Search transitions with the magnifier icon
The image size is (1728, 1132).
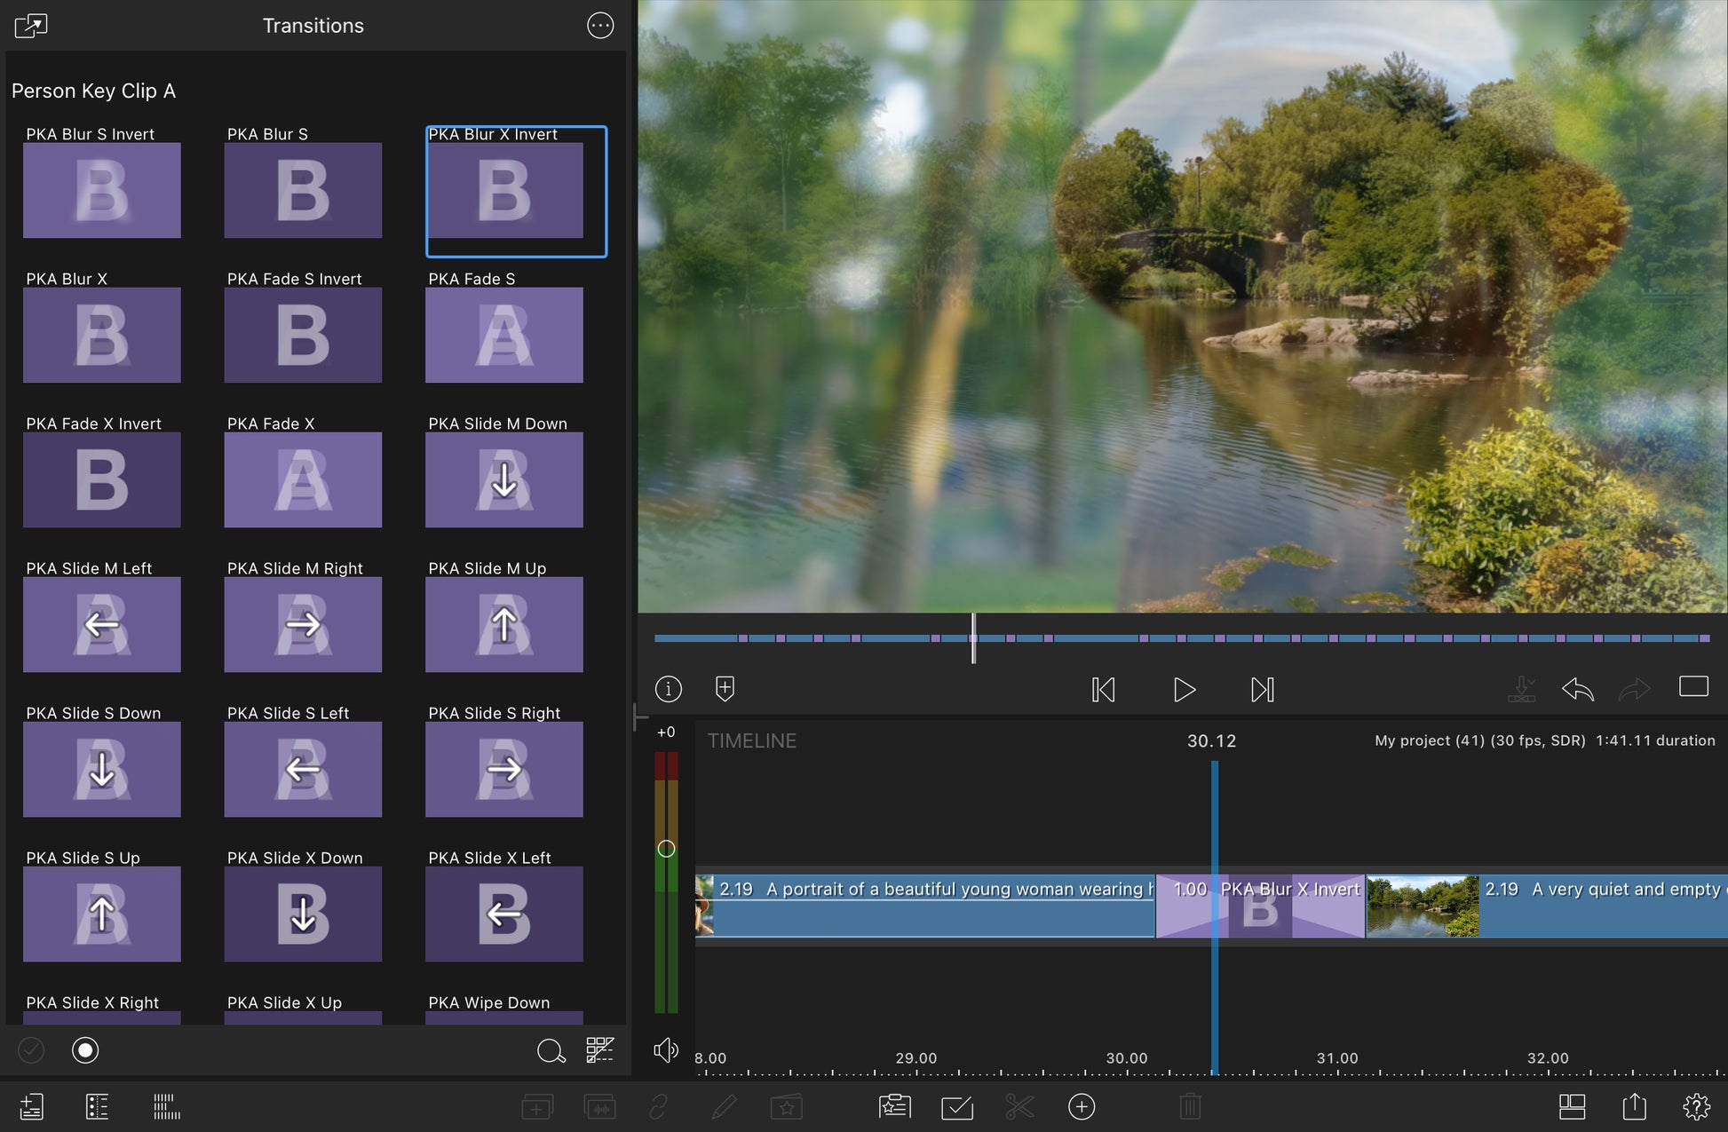click(x=551, y=1051)
